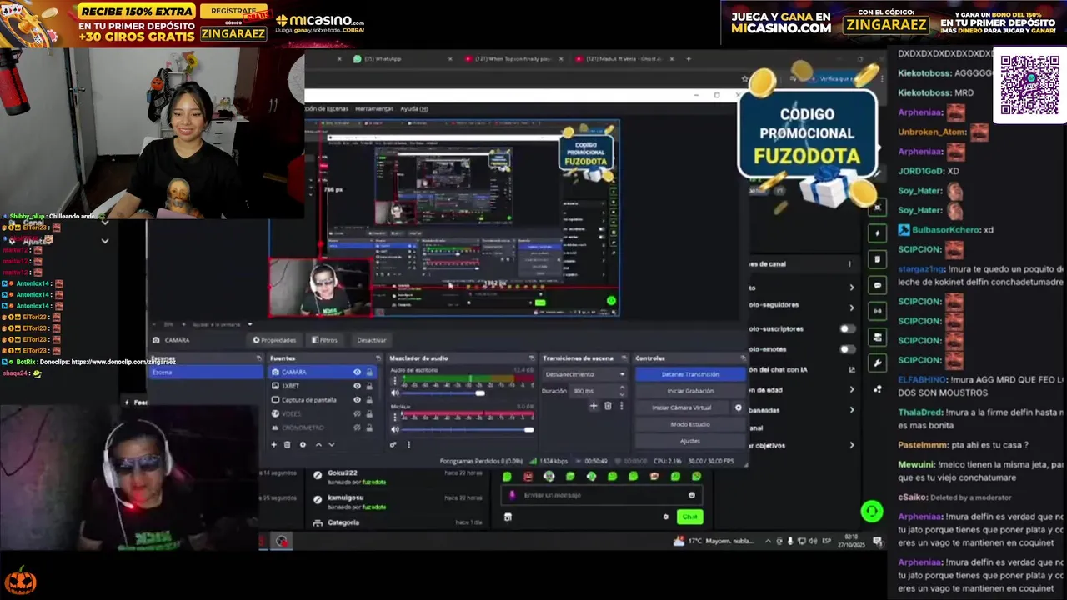
Task: Remove scene transition with trash icon
Action: click(x=608, y=406)
